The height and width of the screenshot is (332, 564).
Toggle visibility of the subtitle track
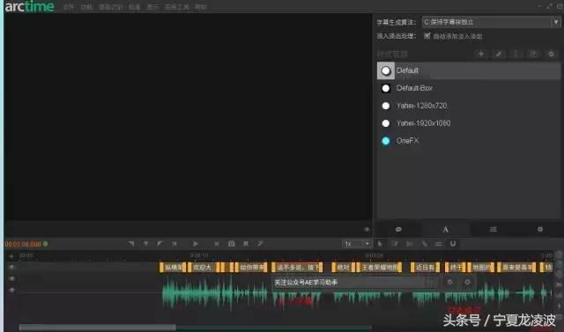[11, 267]
